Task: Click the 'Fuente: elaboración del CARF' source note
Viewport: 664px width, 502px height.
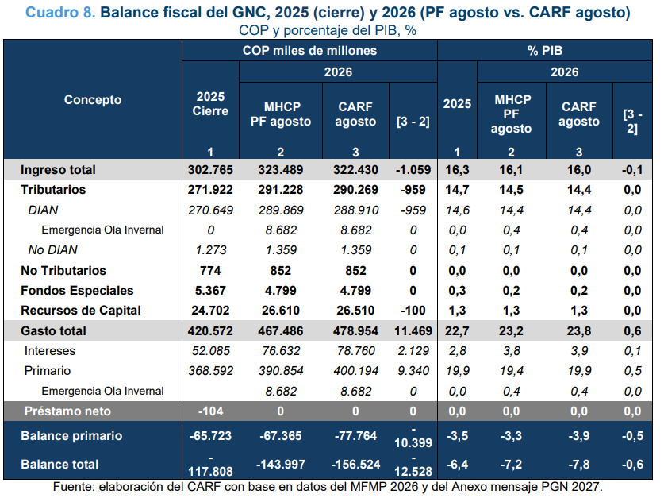Action: coord(328,487)
